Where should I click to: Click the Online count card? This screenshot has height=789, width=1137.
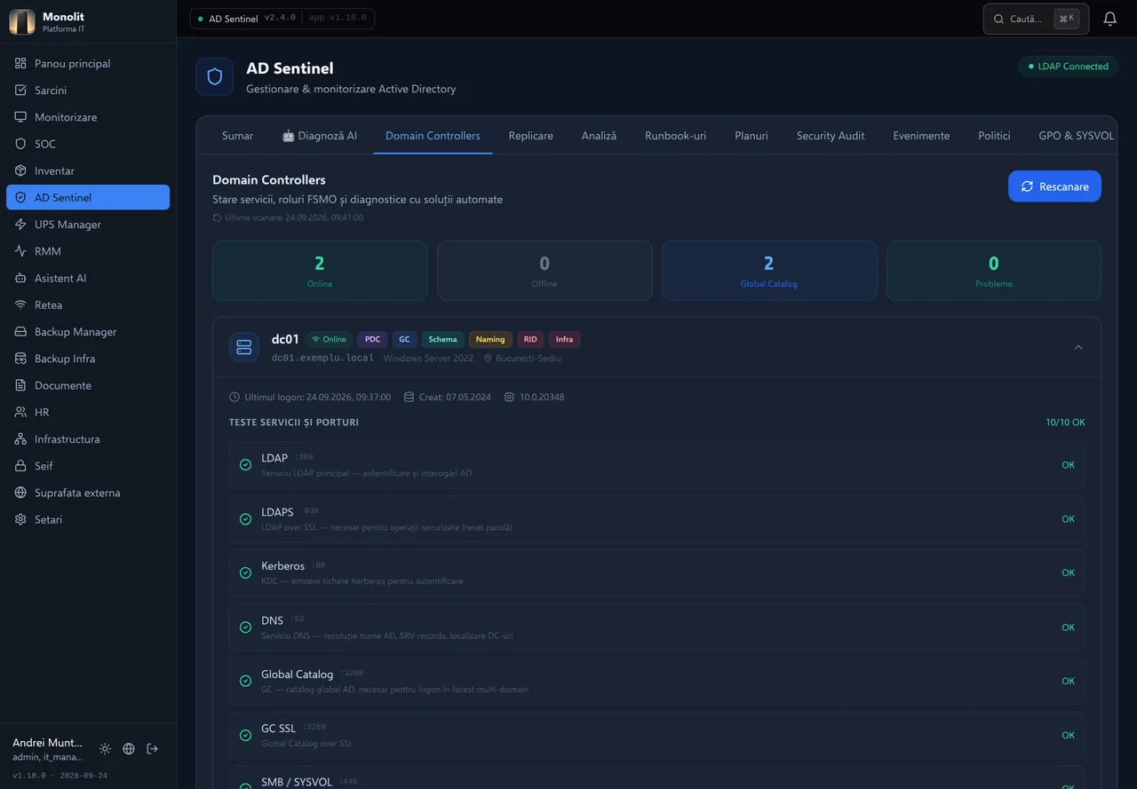click(320, 271)
